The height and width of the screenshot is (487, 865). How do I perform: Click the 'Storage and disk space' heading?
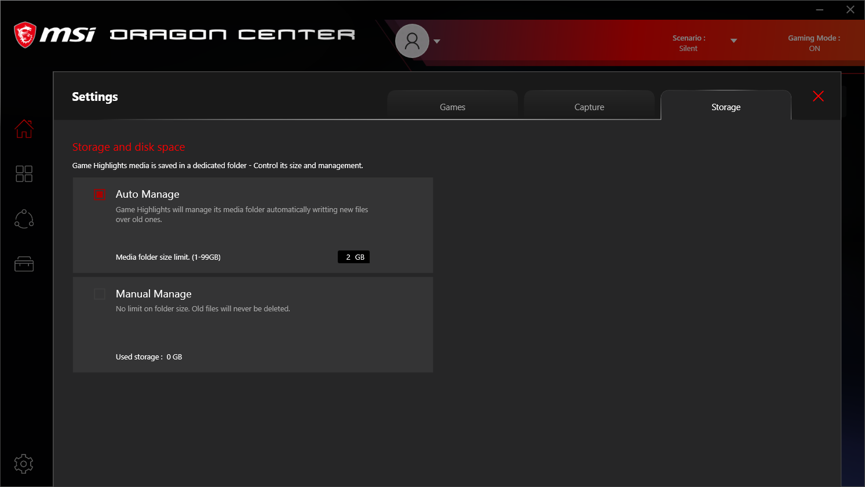[129, 147]
